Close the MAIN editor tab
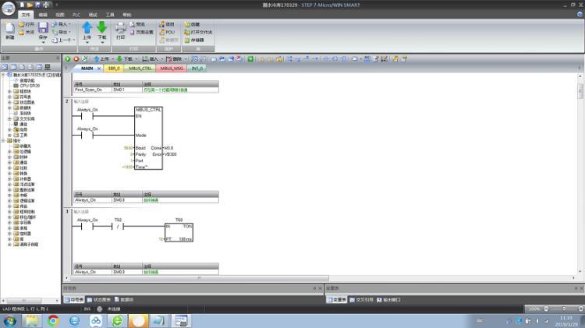Screen dimensions: 585x328 99,69
